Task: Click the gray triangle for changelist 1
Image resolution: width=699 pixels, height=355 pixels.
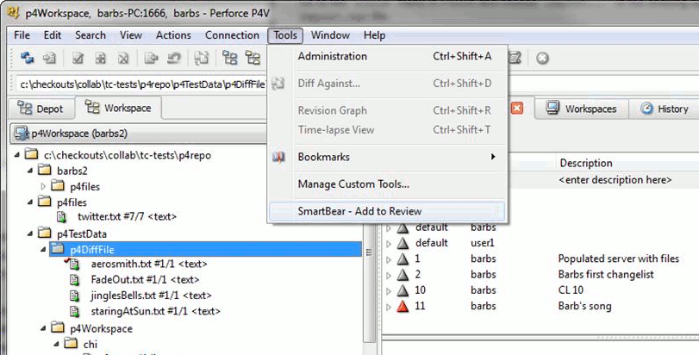Action: [403, 258]
